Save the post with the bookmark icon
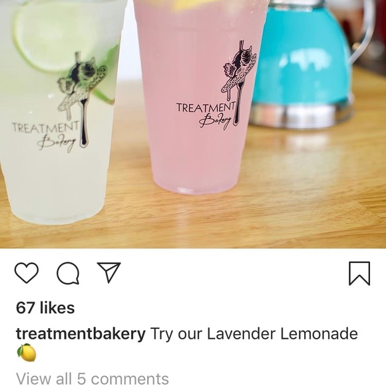The image size is (386, 386). pos(359,274)
